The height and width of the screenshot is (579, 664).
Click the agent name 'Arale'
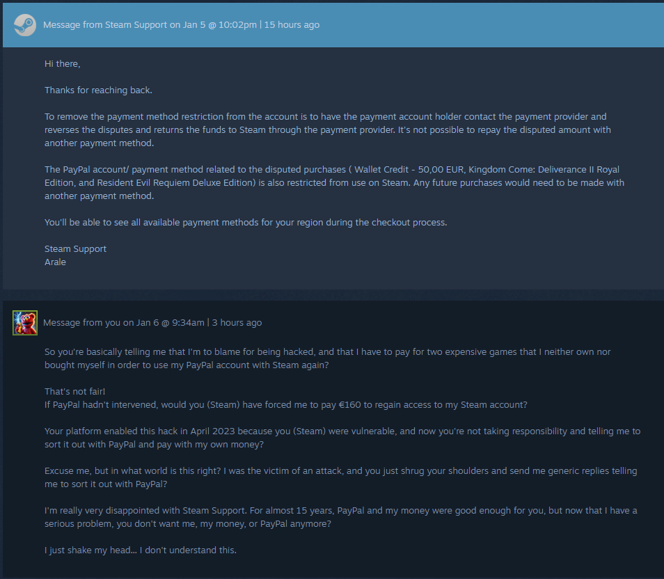pyautogui.click(x=55, y=262)
